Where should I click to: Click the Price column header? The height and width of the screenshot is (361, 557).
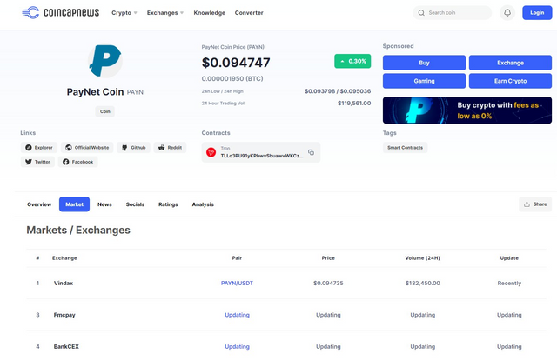(328, 258)
